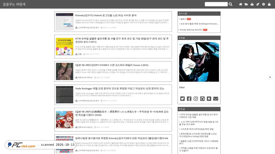Open the guestbook icon in top bar
This screenshot has height=154, width=275.
click(252, 4)
